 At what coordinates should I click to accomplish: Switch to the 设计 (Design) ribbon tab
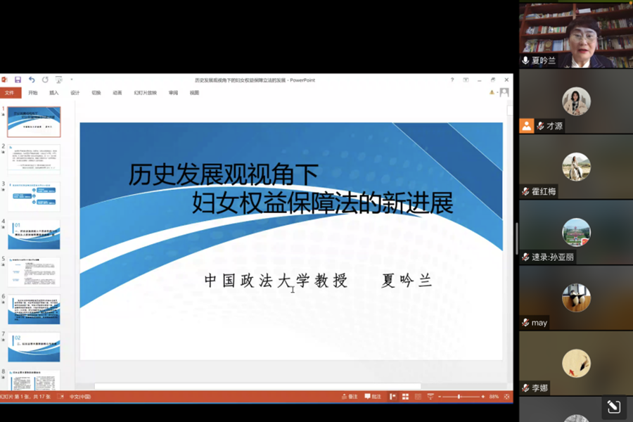75,93
